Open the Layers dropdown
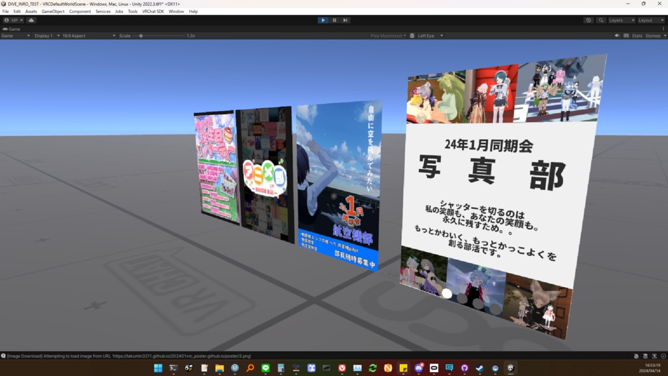 click(622, 20)
